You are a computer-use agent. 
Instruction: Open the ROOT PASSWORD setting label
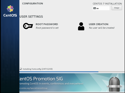pyautogui.click(x=47, y=24)
